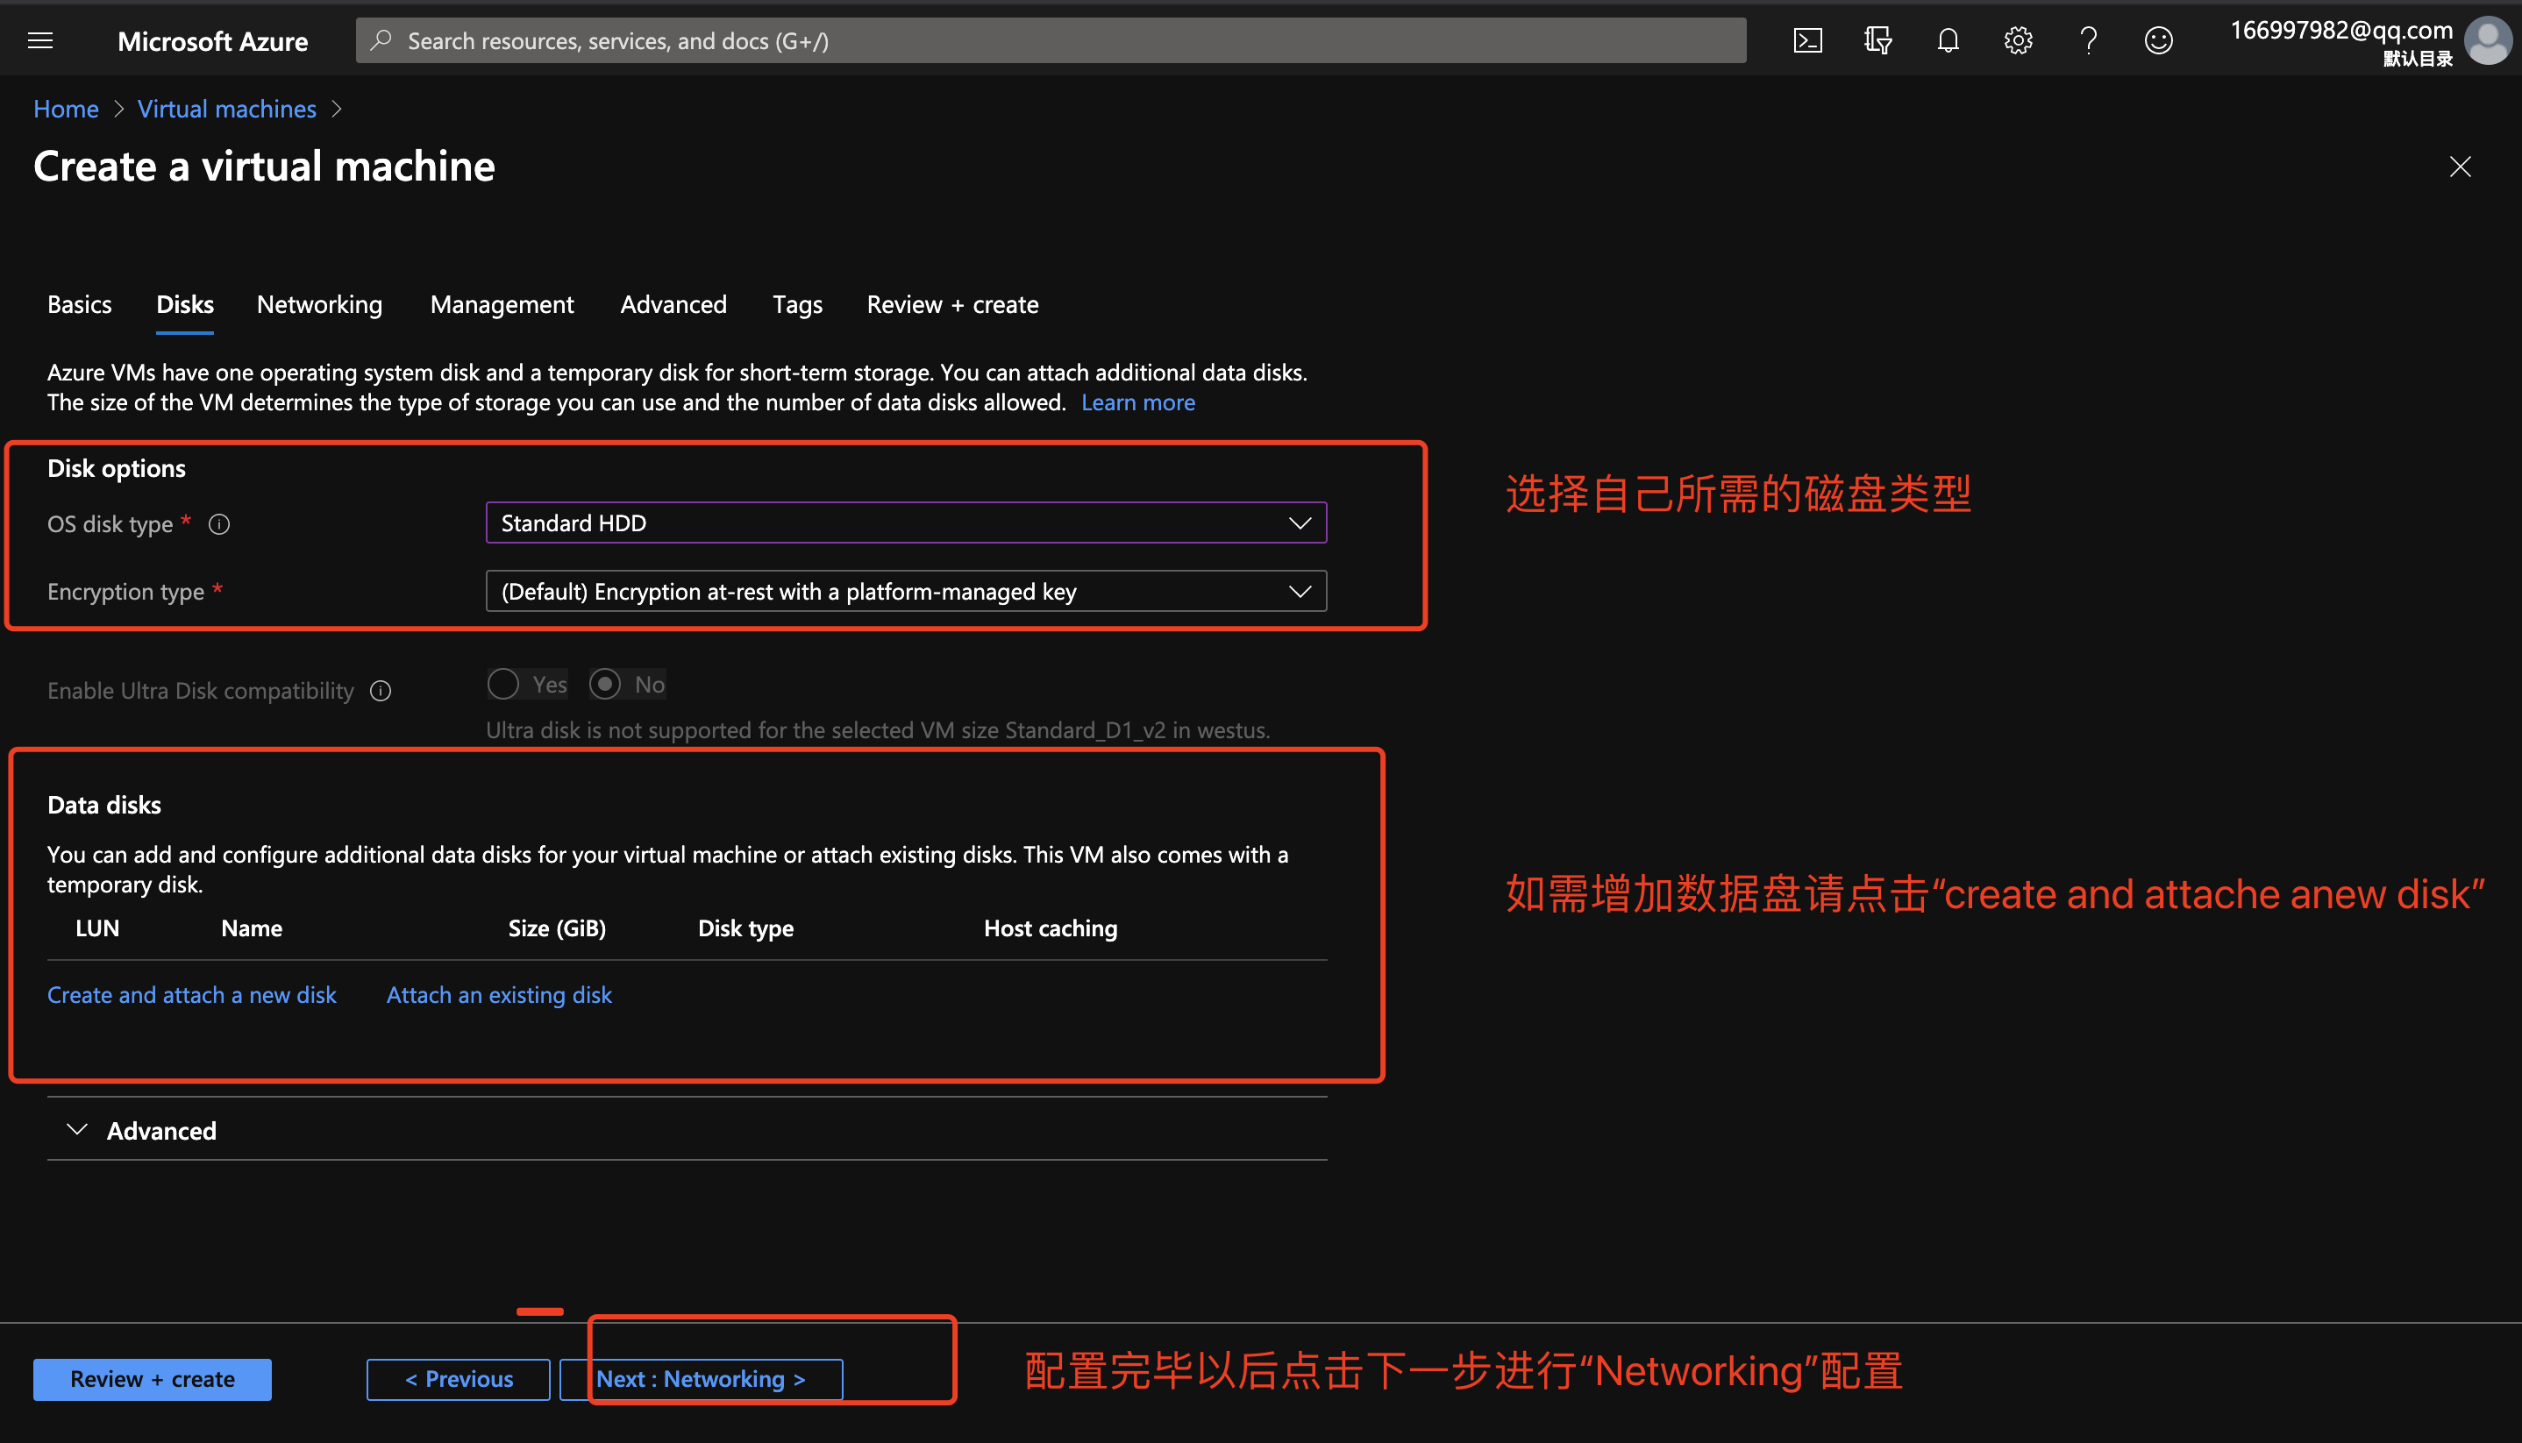
Task: Click the search magnifier icon
Action: (x=381, y=40)
